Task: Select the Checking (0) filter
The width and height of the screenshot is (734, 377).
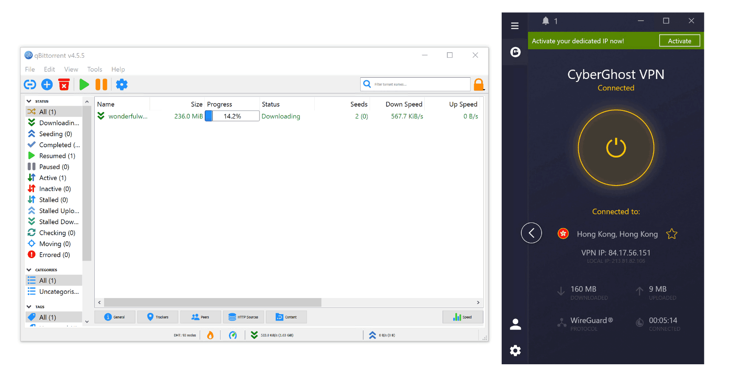Action: pyautogui.click(x=54, y=233)
